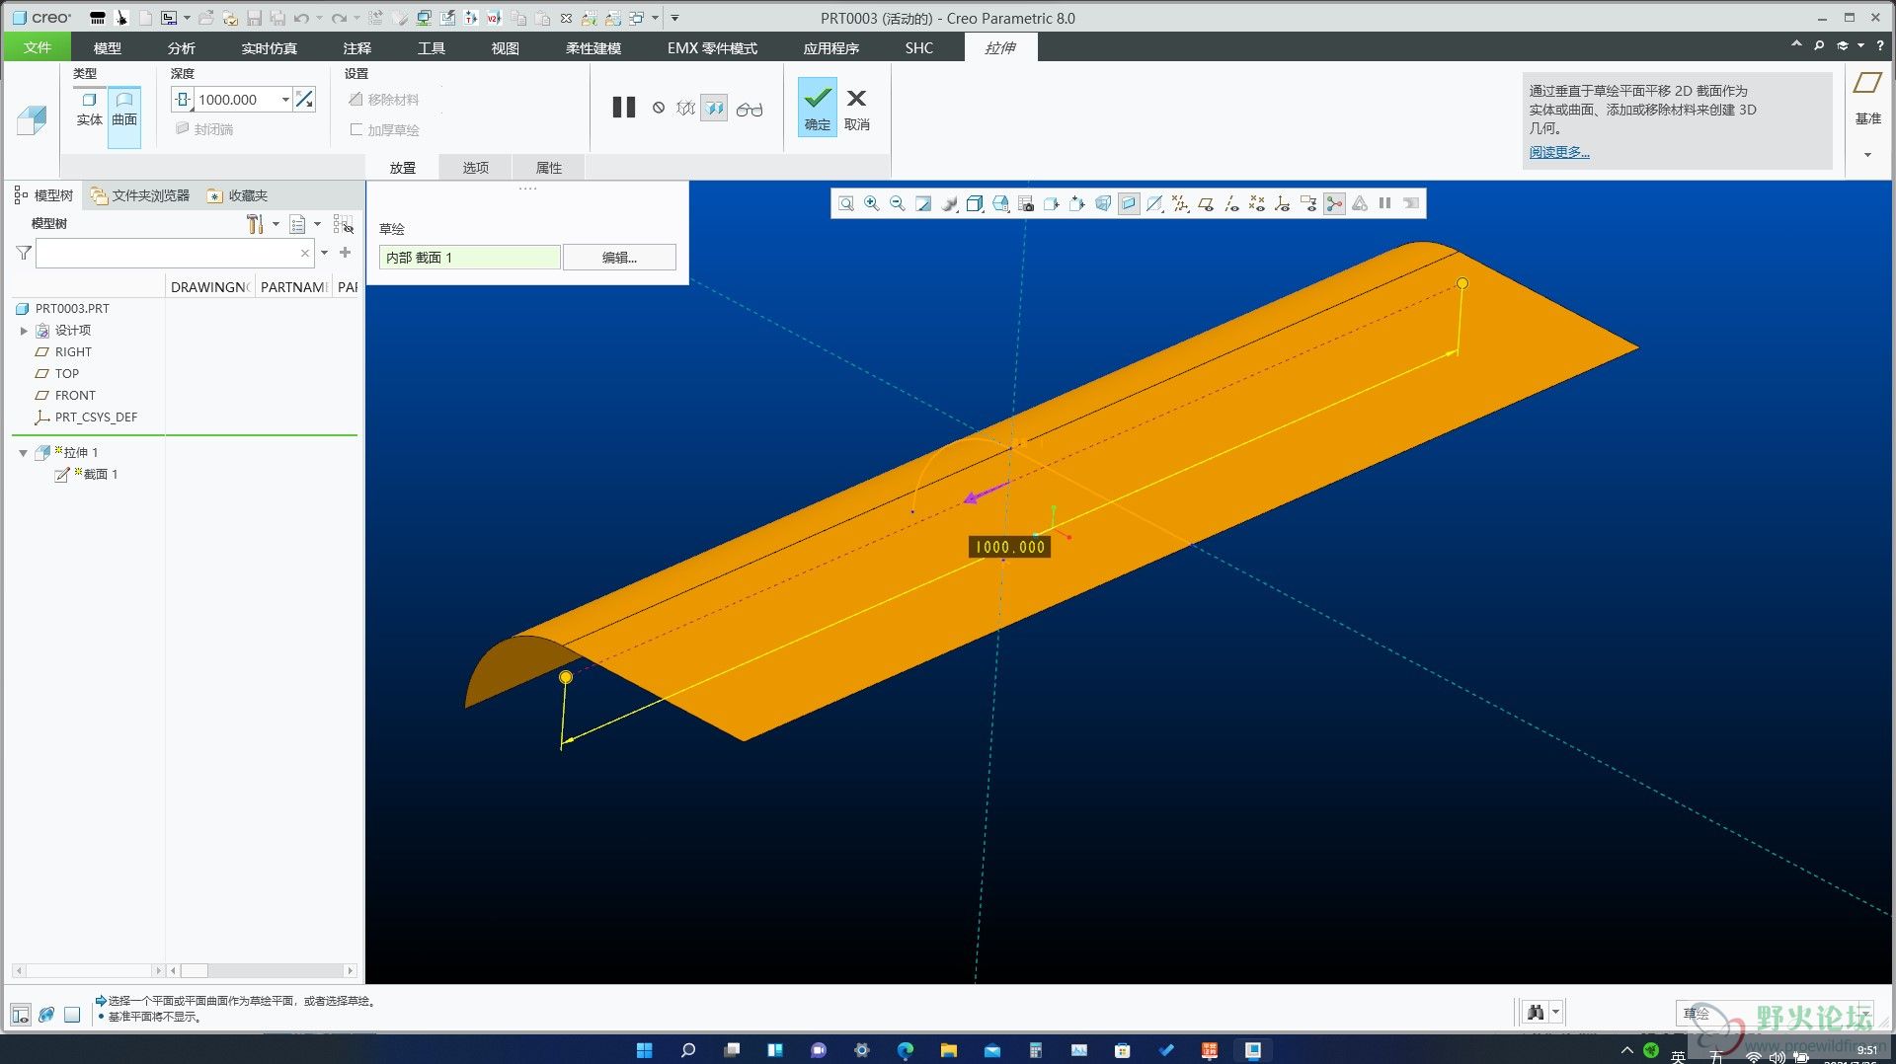Viewport: 1896px width, 1064px height.
Task: Click the 编辑... sketch edit button
Action: (619, 258)
